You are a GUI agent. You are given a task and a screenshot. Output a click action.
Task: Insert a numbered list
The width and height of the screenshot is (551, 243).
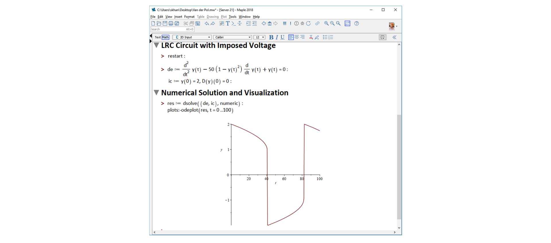click(331, 37)
